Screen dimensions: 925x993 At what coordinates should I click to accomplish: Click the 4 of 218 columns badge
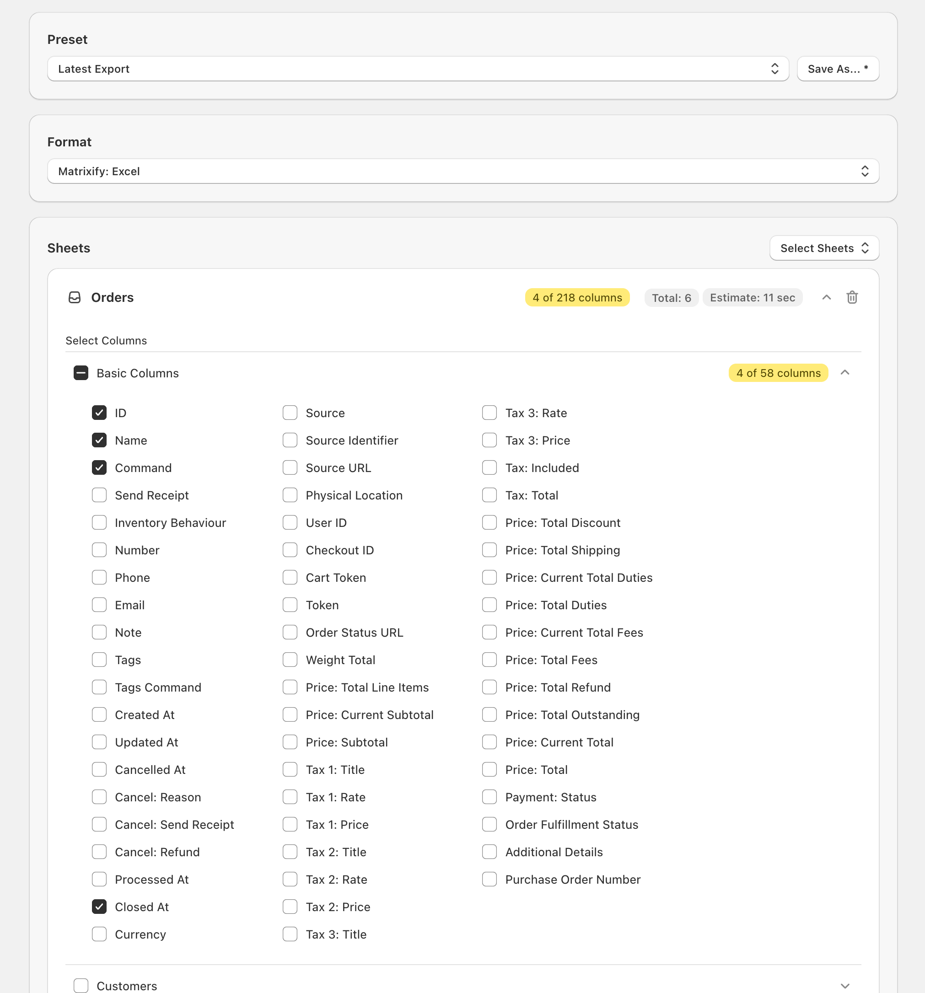(577, 298)
